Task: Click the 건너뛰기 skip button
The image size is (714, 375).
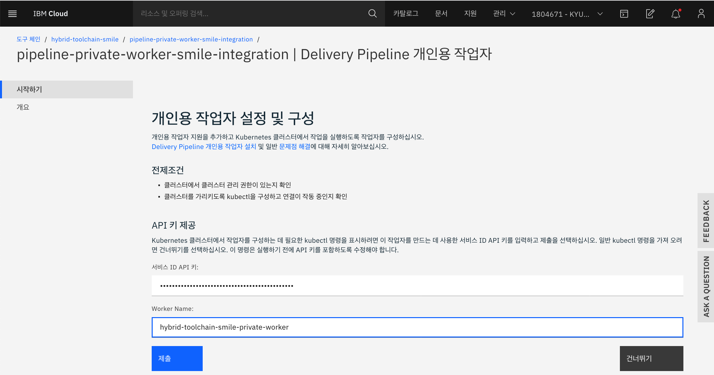Action: [651, 358]
